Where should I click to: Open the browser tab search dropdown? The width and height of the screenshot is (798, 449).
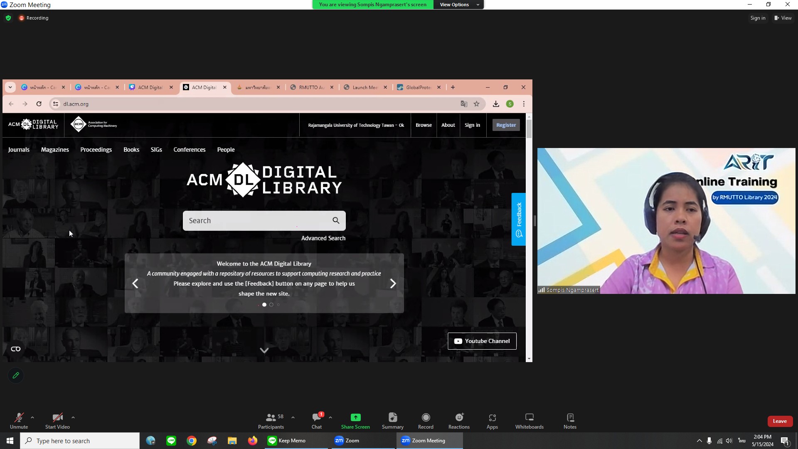point(10,87)
